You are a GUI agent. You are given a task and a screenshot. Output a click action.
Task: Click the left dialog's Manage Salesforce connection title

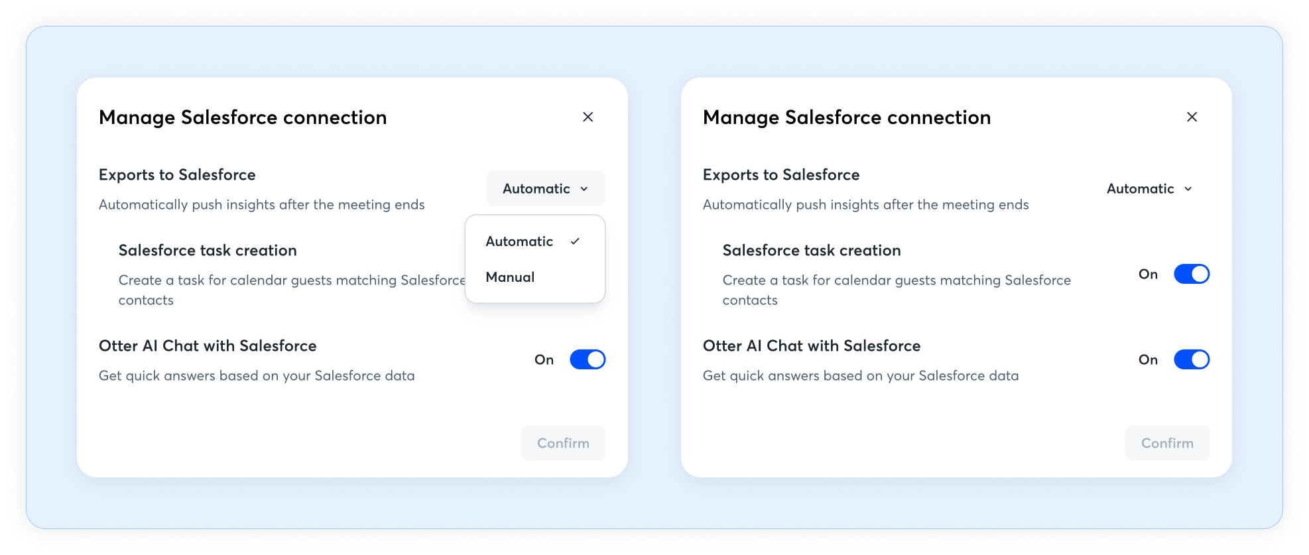pos(243,117)
